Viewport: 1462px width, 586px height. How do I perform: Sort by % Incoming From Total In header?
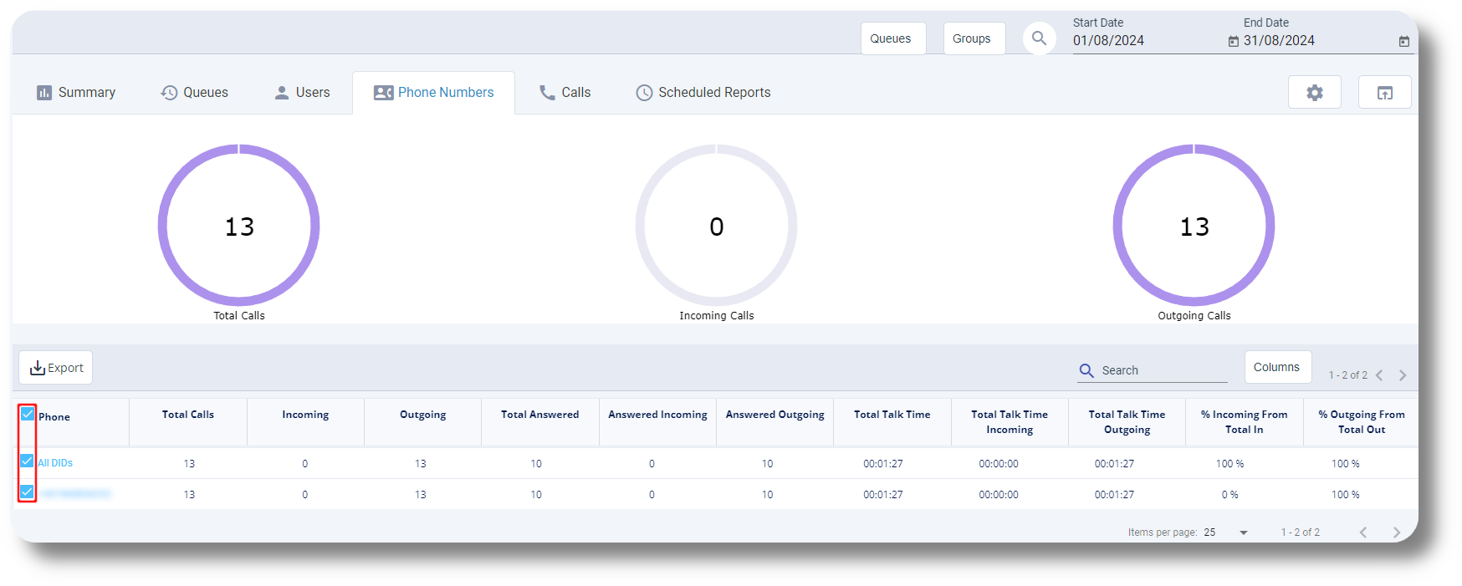click(x=1245, y=422)
